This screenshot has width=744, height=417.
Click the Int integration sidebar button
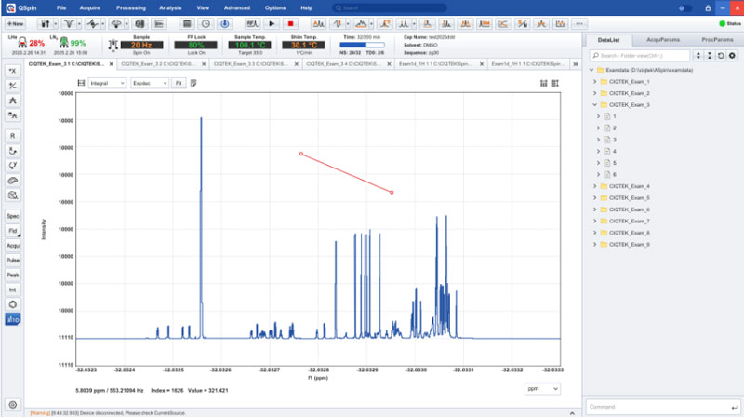(x=13, y=289)
